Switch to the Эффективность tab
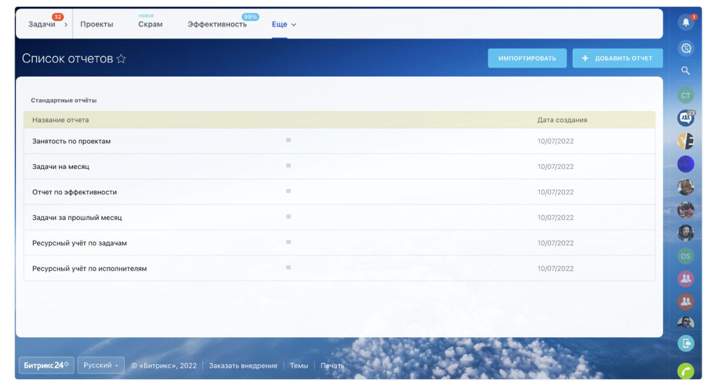Screen dimensions: 715x386 click(217, 25)
